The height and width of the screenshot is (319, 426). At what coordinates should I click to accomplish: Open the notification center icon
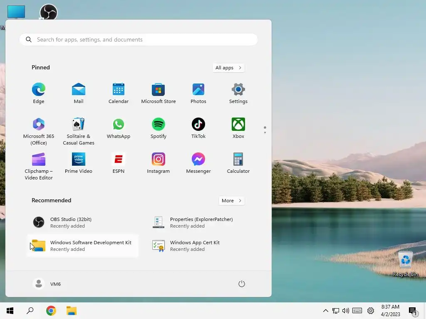point(412,311)
